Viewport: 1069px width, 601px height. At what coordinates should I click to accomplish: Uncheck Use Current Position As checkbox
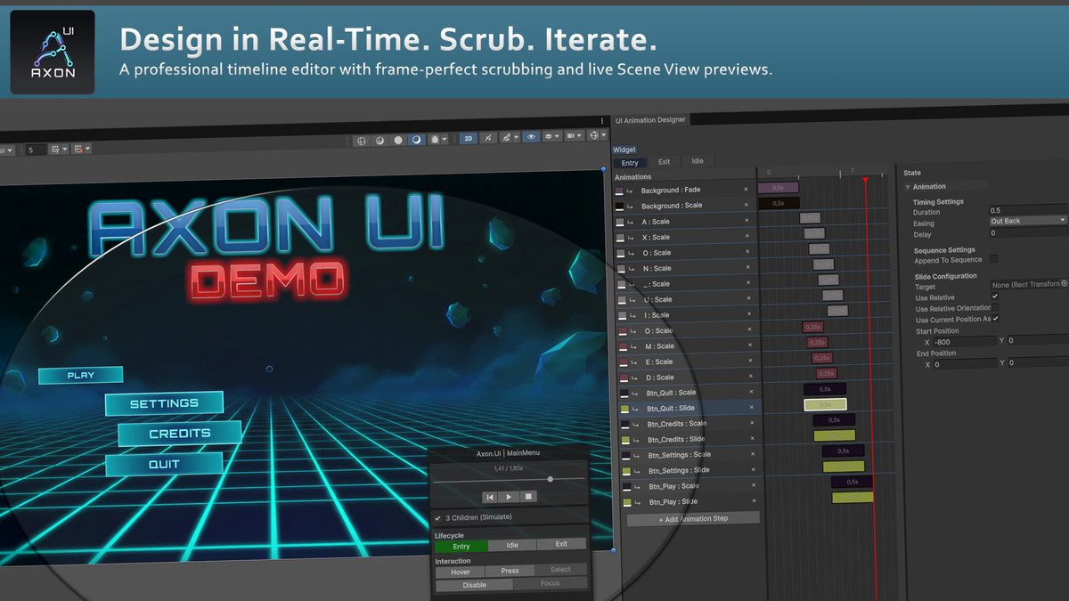click(x=996, y=318)
